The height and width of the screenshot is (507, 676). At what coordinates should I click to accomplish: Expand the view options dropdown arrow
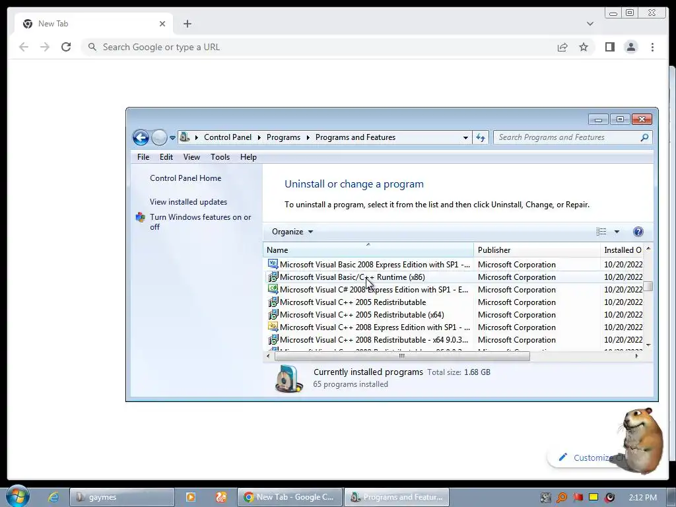click(617, 232)
